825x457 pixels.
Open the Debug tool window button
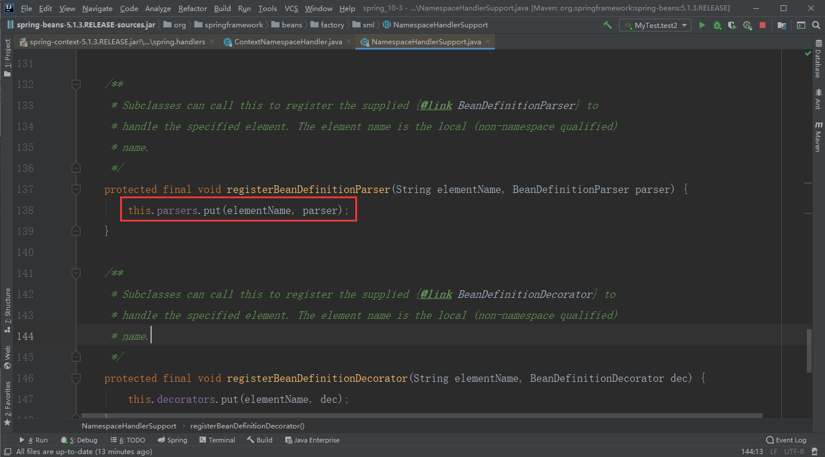(79, 440)
